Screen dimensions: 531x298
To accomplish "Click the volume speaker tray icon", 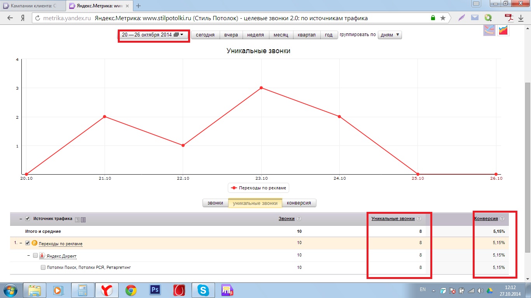I will tap(480, 291).
